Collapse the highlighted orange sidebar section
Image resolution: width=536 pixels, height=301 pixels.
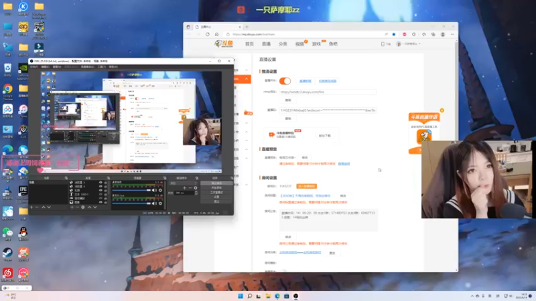click(247, 79)
